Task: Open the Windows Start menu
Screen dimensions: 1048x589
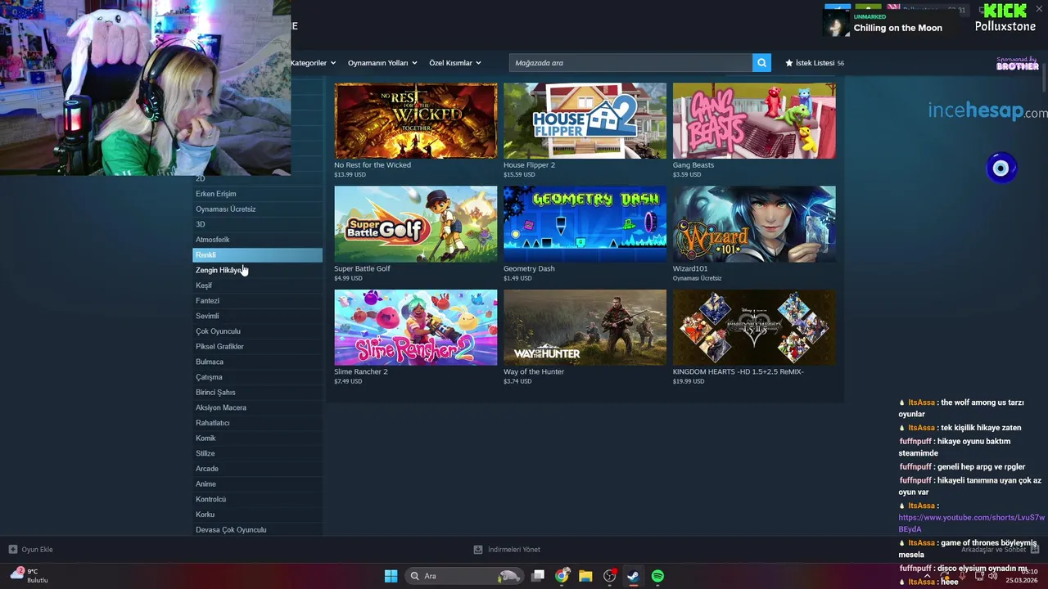Action: point(391,576)
